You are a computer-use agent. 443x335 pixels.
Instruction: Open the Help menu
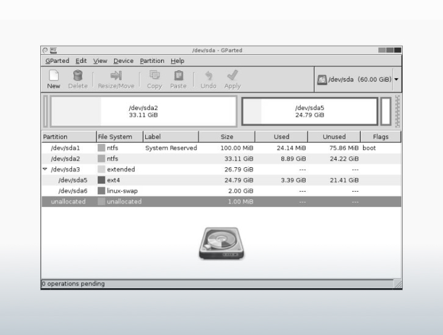178,61
